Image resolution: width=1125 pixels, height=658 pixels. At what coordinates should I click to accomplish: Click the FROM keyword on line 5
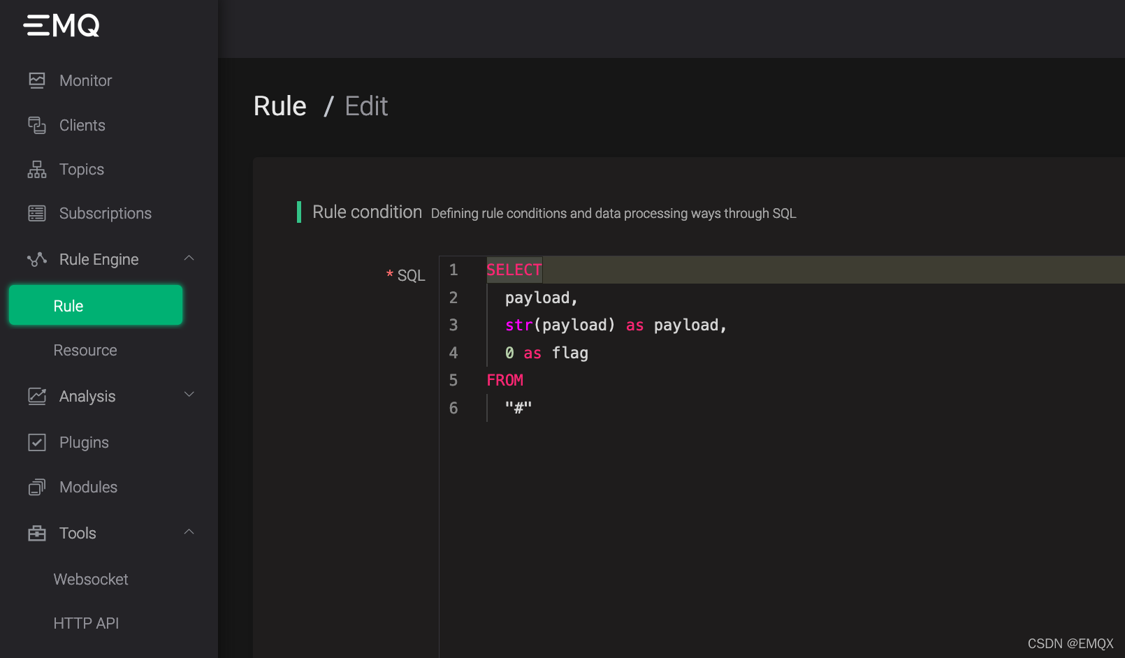(x=505, y=380)
